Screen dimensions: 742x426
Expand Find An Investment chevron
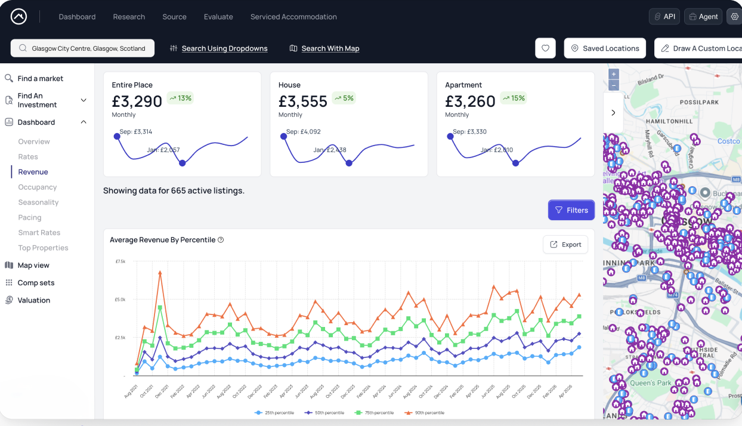tap(84, 100)
